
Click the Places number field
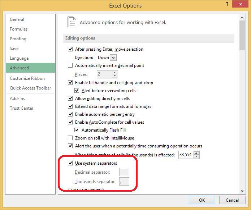(104, 74)
